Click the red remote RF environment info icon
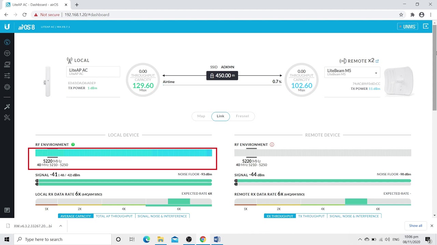Viewport: 437px width, 245px height. (272, 145)
